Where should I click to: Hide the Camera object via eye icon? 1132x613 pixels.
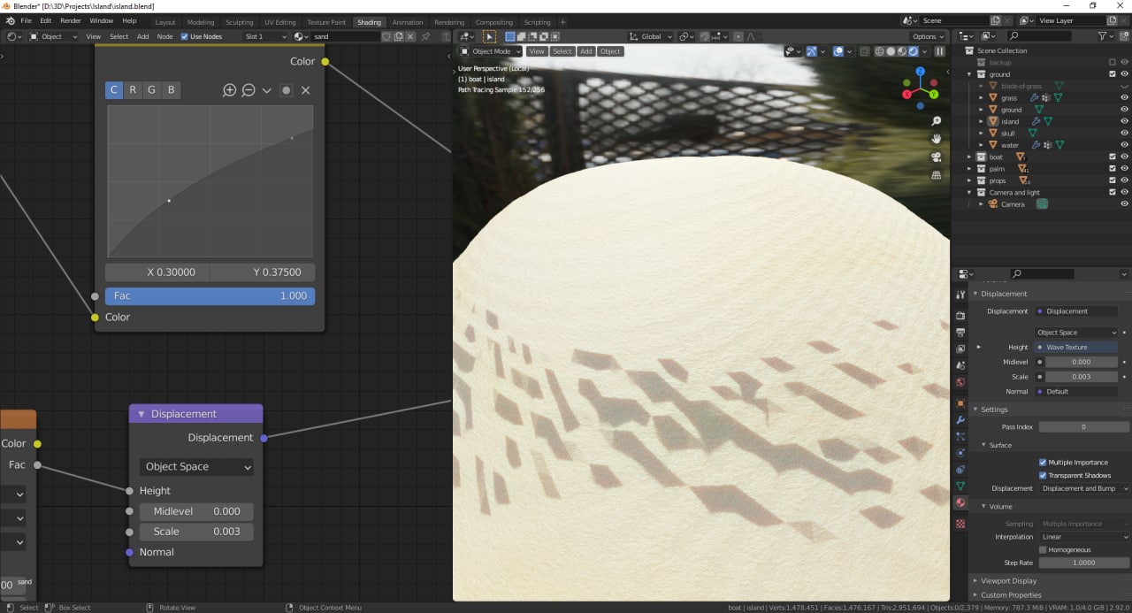tap(1125, 204)
